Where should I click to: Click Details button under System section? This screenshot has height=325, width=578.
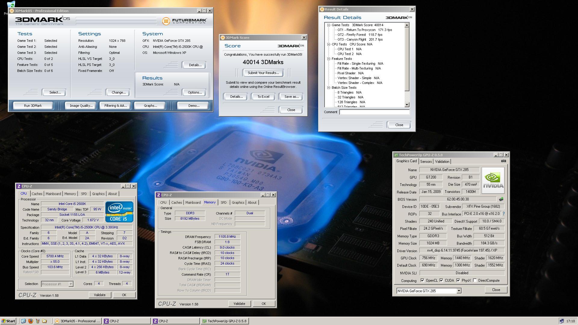pos(195,65)
